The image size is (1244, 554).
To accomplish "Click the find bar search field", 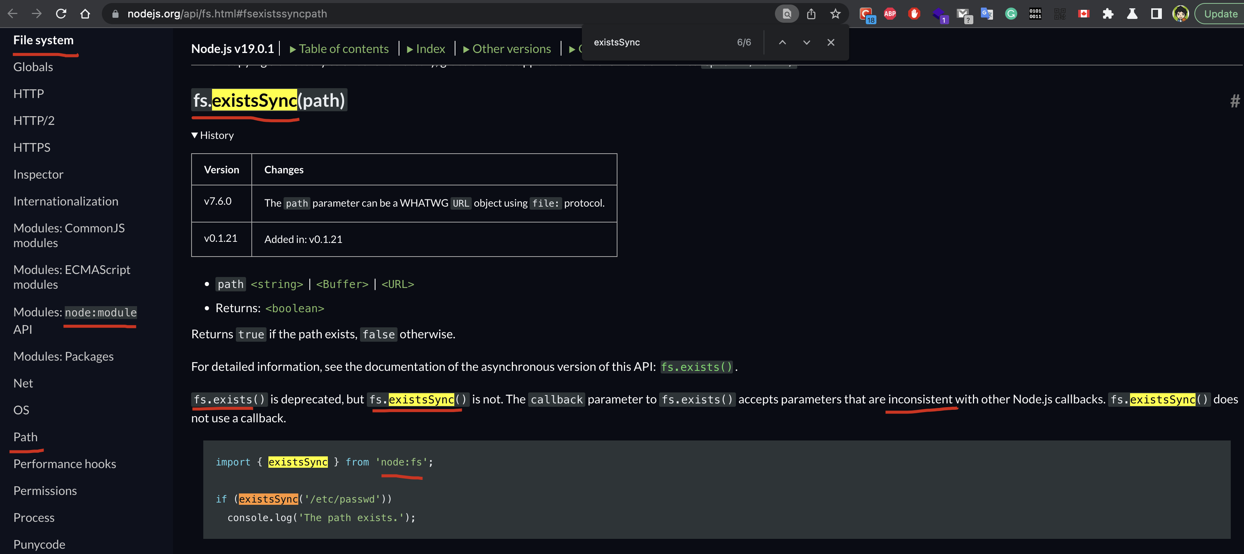I will (x=659, y=42).
